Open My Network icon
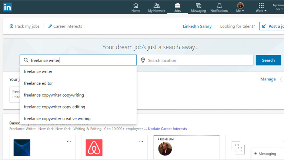 pyautogui.click(x=157, y=8)
